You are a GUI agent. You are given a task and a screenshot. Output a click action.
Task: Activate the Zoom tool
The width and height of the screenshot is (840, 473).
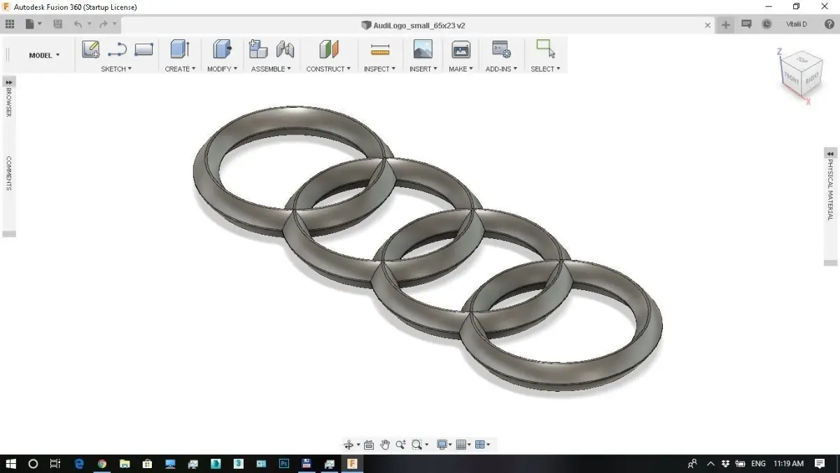pyautogui.click(x=401, y=444)
